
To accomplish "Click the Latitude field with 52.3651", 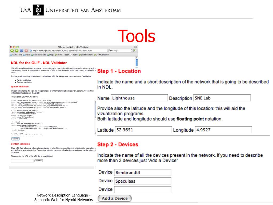I will pyautogui.click(x=143, y=130).
